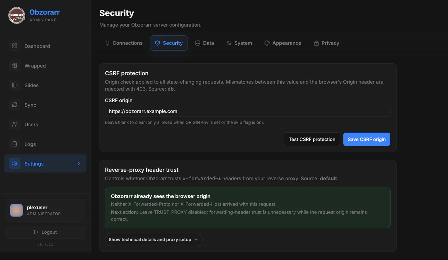Click the Security shield icon
The height and width of the screenshot is (260, 448).
click(x=157, y=43)
